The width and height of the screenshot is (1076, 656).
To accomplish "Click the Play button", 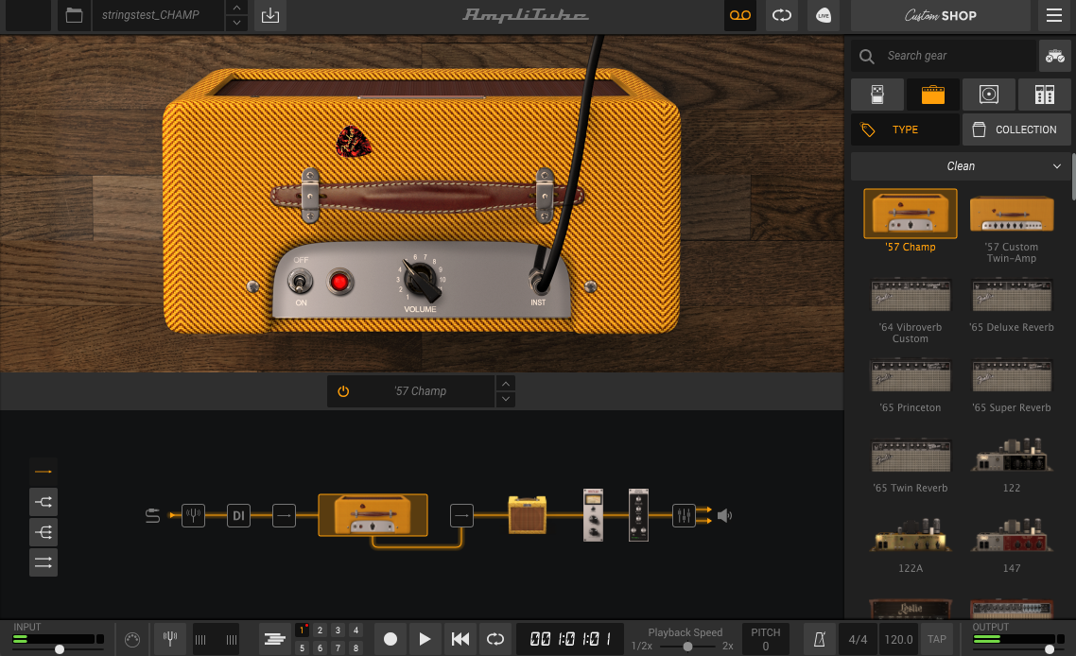I will point(425,640).
